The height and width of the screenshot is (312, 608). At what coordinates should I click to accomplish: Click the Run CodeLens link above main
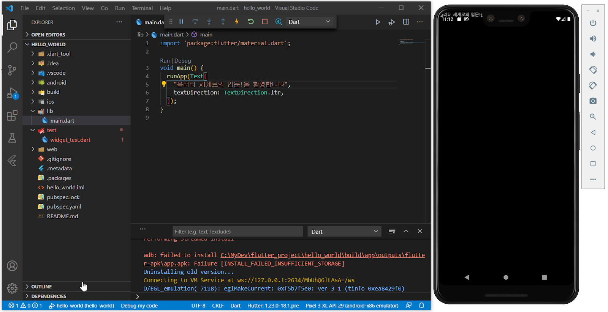pos(165,61)
